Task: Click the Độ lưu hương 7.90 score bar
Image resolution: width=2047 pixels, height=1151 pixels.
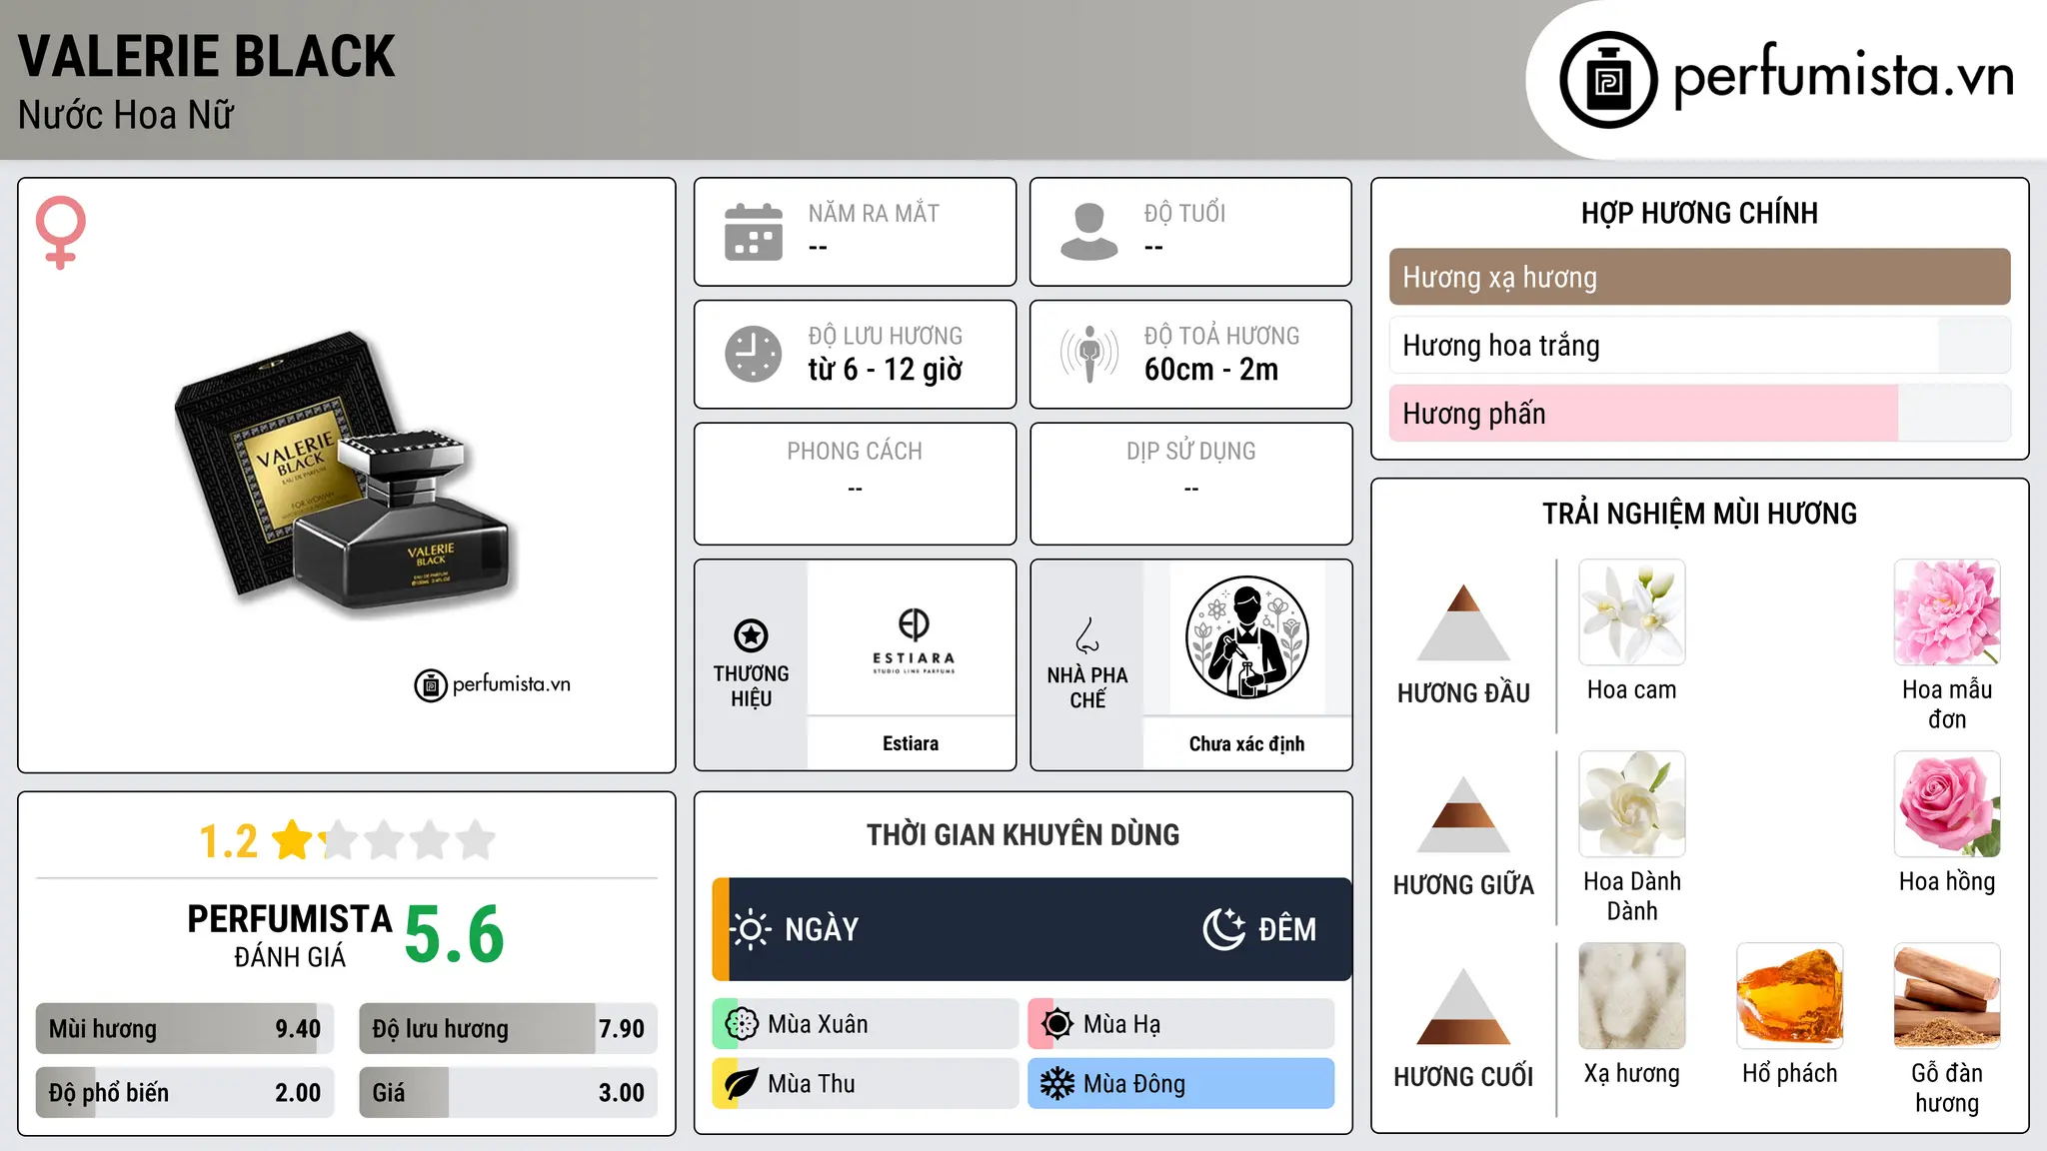Action: [508, 1028]
